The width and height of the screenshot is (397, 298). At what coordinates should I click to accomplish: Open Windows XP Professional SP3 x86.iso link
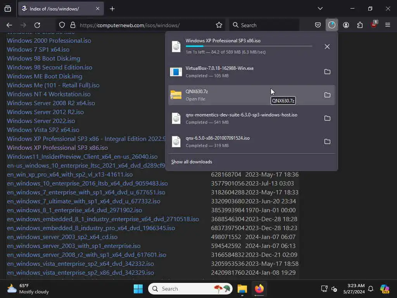click(57, 148)
